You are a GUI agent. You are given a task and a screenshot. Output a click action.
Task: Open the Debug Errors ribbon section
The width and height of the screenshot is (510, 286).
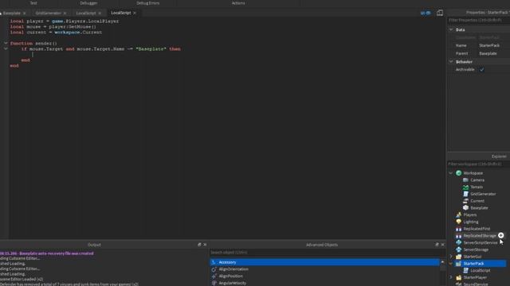click(147, 3)
